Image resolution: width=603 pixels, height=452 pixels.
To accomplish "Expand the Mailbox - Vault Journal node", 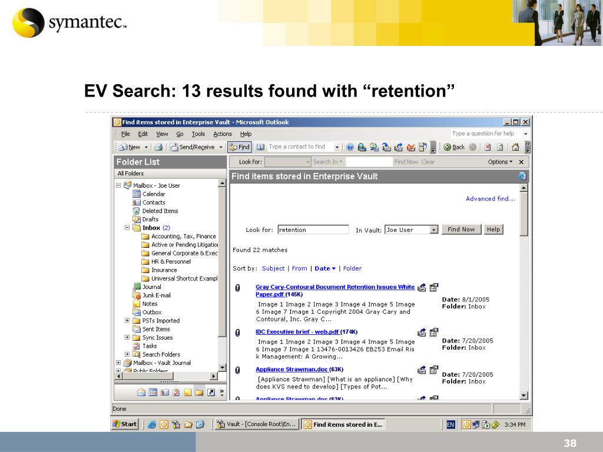I will pyautogui.click(x=118, y=363).
